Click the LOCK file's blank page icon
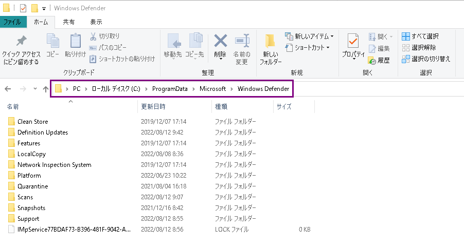 pos(11,229)
